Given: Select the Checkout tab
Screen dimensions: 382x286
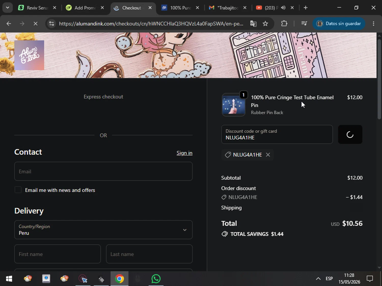Looking at the screenshot, I should pyautogui.click(x=131, y=8).
